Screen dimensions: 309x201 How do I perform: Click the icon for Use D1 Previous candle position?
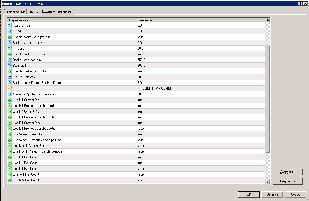pos(10,128)
